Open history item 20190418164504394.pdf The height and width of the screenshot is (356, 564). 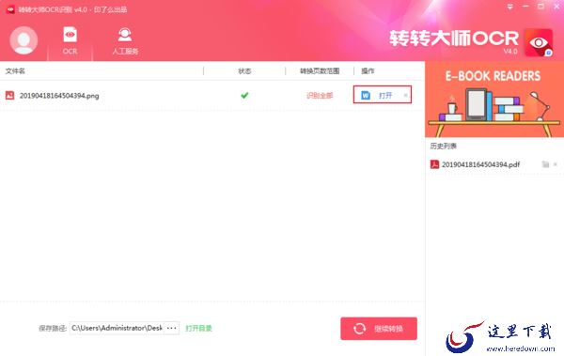tap(480, 164)
